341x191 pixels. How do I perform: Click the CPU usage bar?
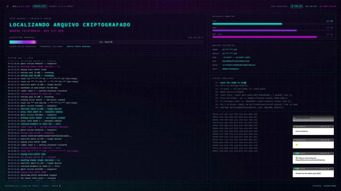(273, 24)
